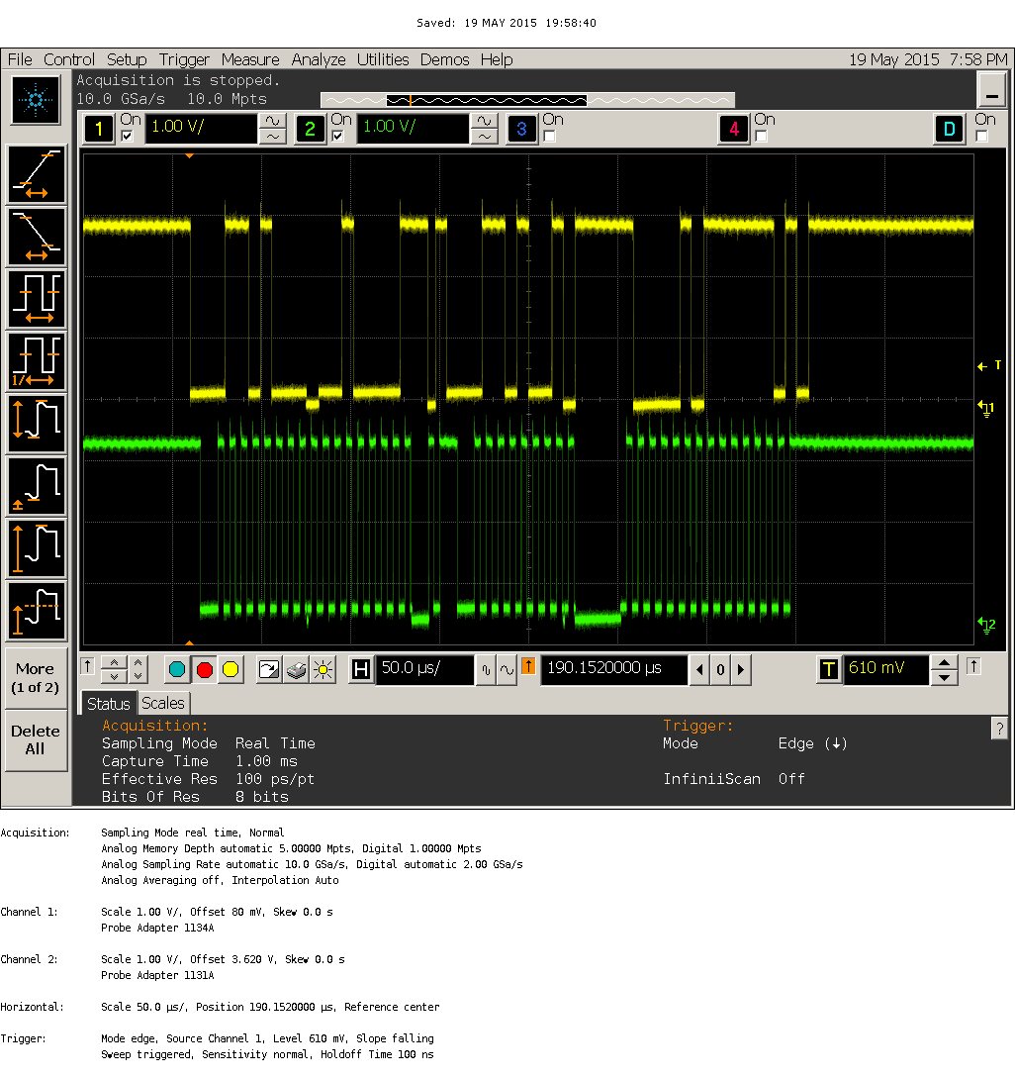1015x1079 pixels.
Task: Lower the trigger level with down arrow
Action: pos(944,678)
